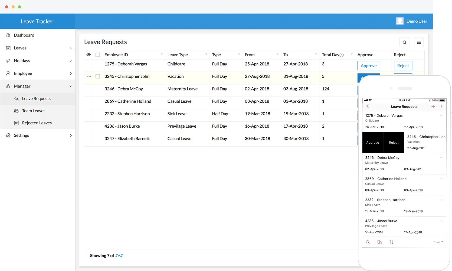Image resolution: width=452 pixels, height=271 pixels.
Task: Open Rejected Leaves in the sidebar
Action: click(x=37, y=123)
